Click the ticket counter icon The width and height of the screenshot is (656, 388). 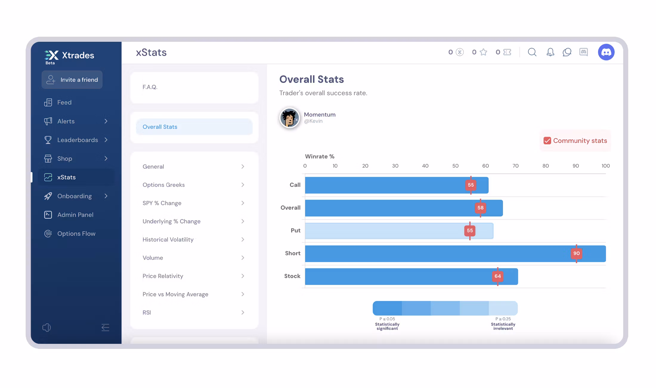pyautogui.click(x=507, y=52)
